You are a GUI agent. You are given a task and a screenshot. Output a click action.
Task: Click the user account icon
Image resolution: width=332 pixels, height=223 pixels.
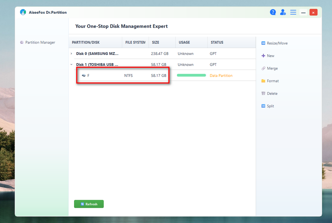point(283,12)
